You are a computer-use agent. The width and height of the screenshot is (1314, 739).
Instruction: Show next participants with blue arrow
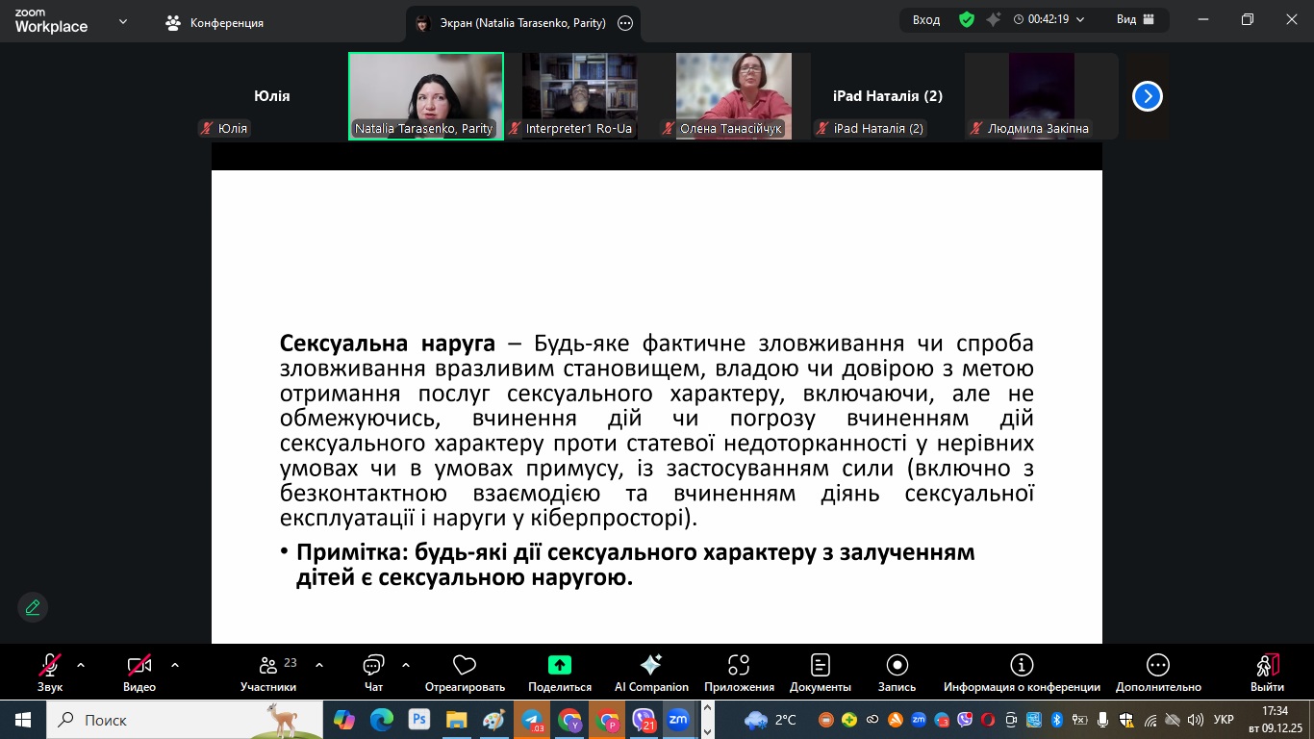[x=1148, y=96]
